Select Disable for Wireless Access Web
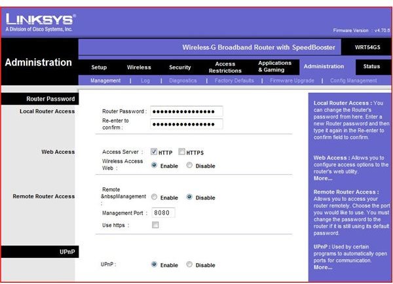Viewport: 393px width, 284px height. pos(189,166)
